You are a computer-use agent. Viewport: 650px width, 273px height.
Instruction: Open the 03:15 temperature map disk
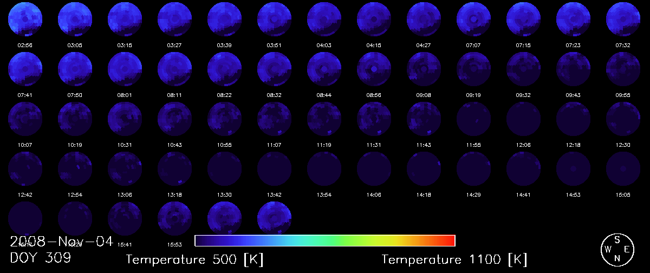pyautogui.click(x=125, y=19)
